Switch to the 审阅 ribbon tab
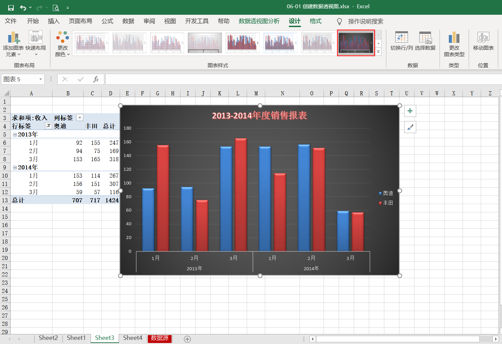Image resolution: width=502 pixels, height=344 pixels. tap(149, 21)
